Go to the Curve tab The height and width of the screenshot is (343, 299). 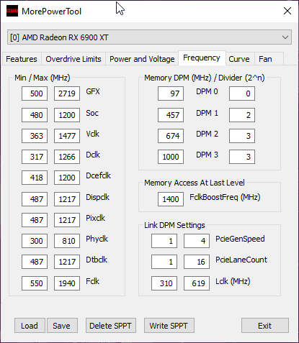coord(239,59)
